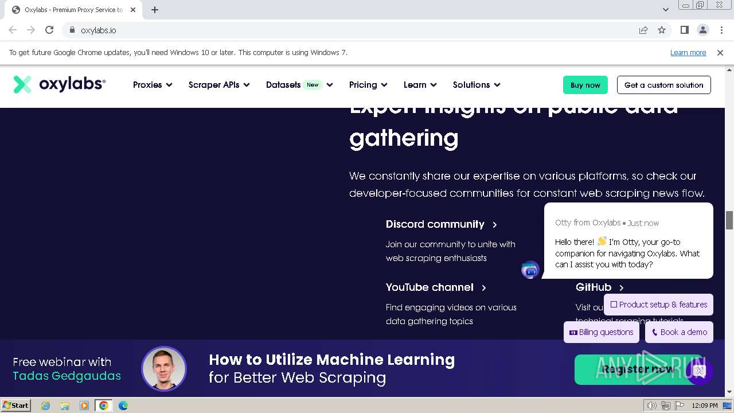Click the taskbar clock 12:09 PM
Image resolution: width=734 pixels, height=413 pixels.
(705, 406)
